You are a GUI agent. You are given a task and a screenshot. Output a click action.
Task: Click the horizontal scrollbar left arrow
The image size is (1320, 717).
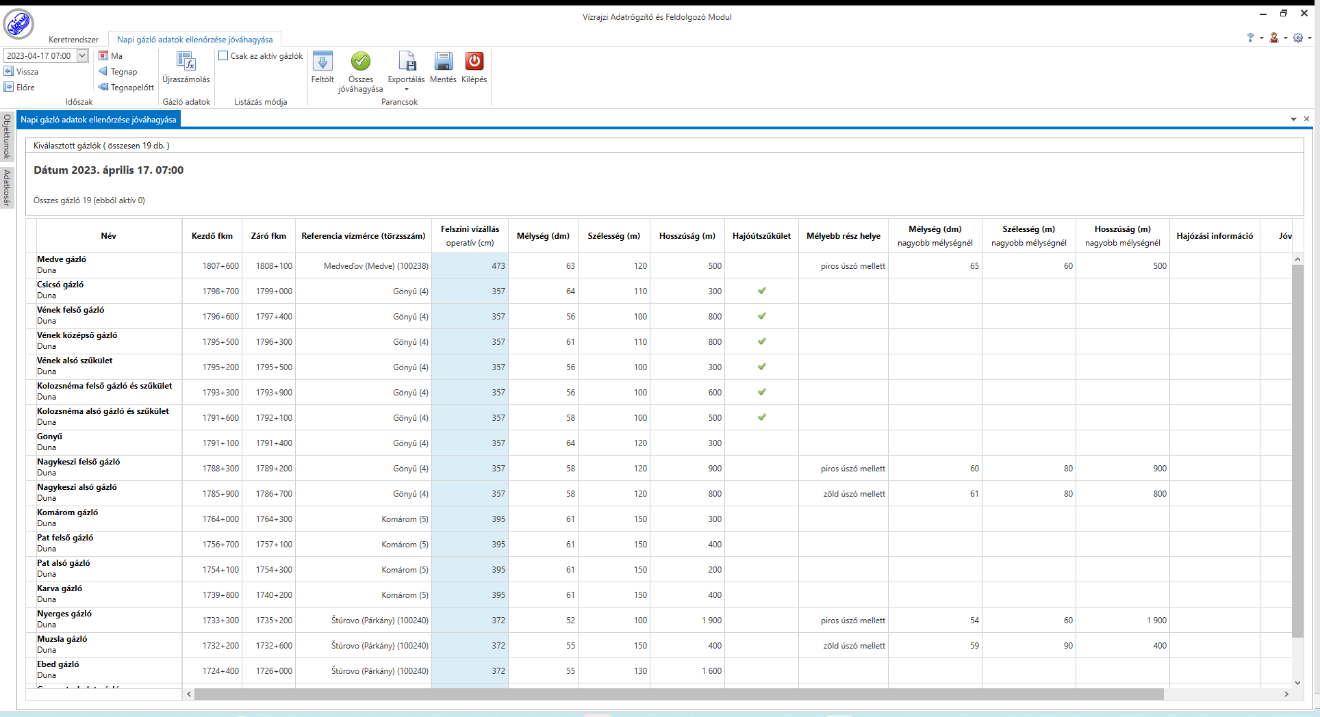pyautogui.click(x=189, y=694)
